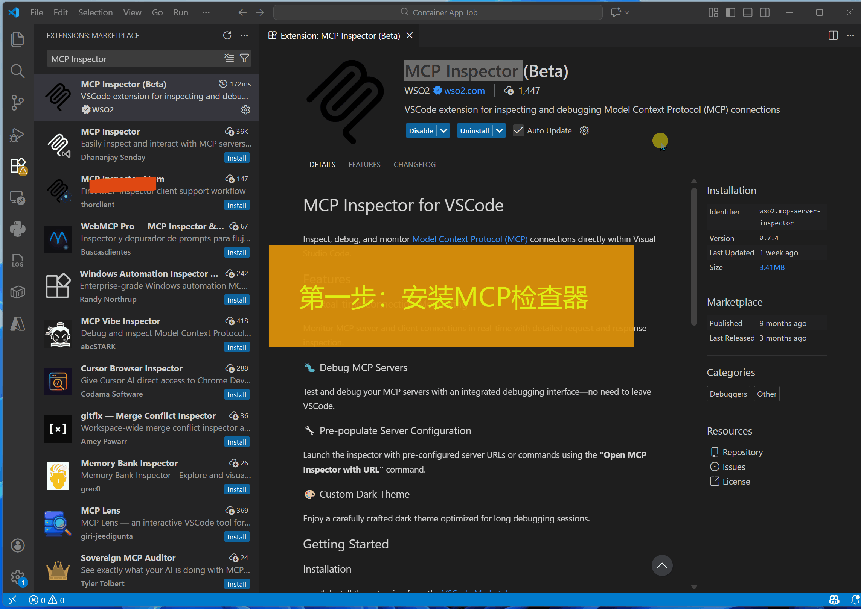The image size is (861, 609).
Task: Refresh the extensions marketplace list
Action: [227, 35]
